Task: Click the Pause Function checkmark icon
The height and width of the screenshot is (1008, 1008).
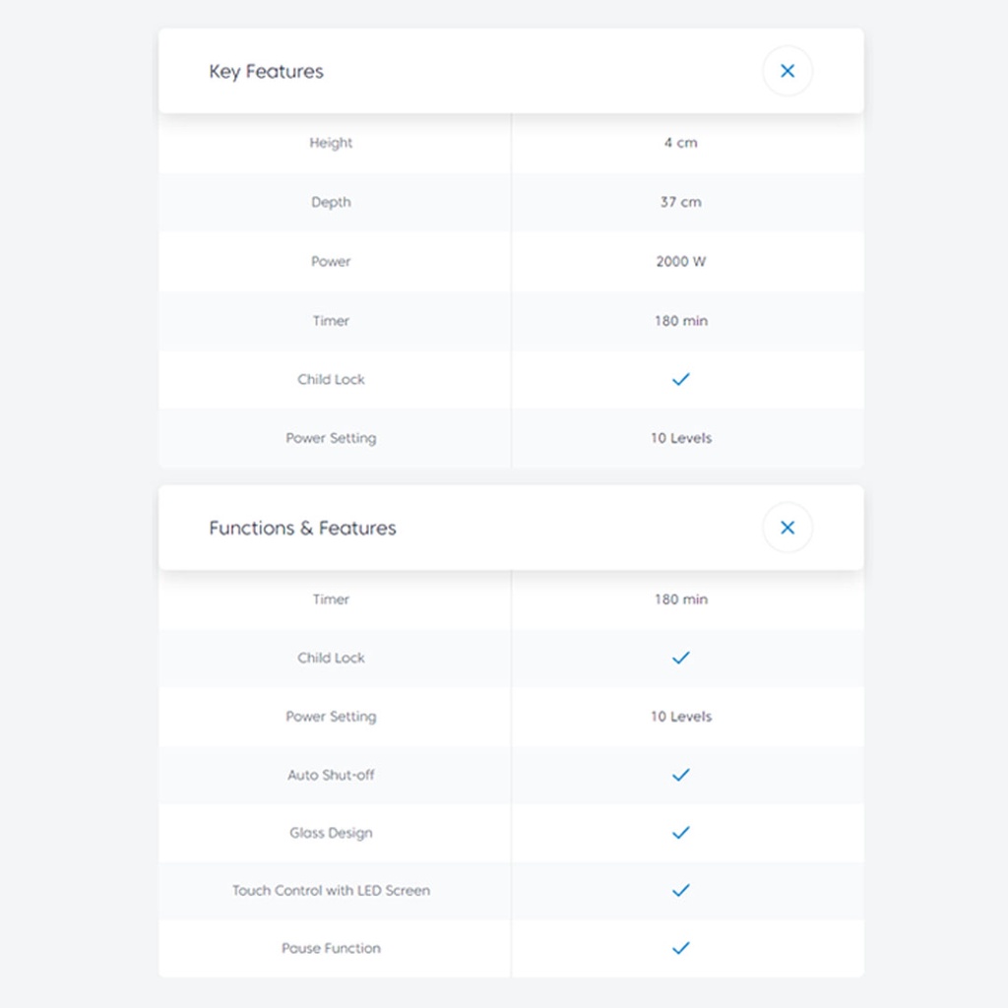Action: coord(680,948)
